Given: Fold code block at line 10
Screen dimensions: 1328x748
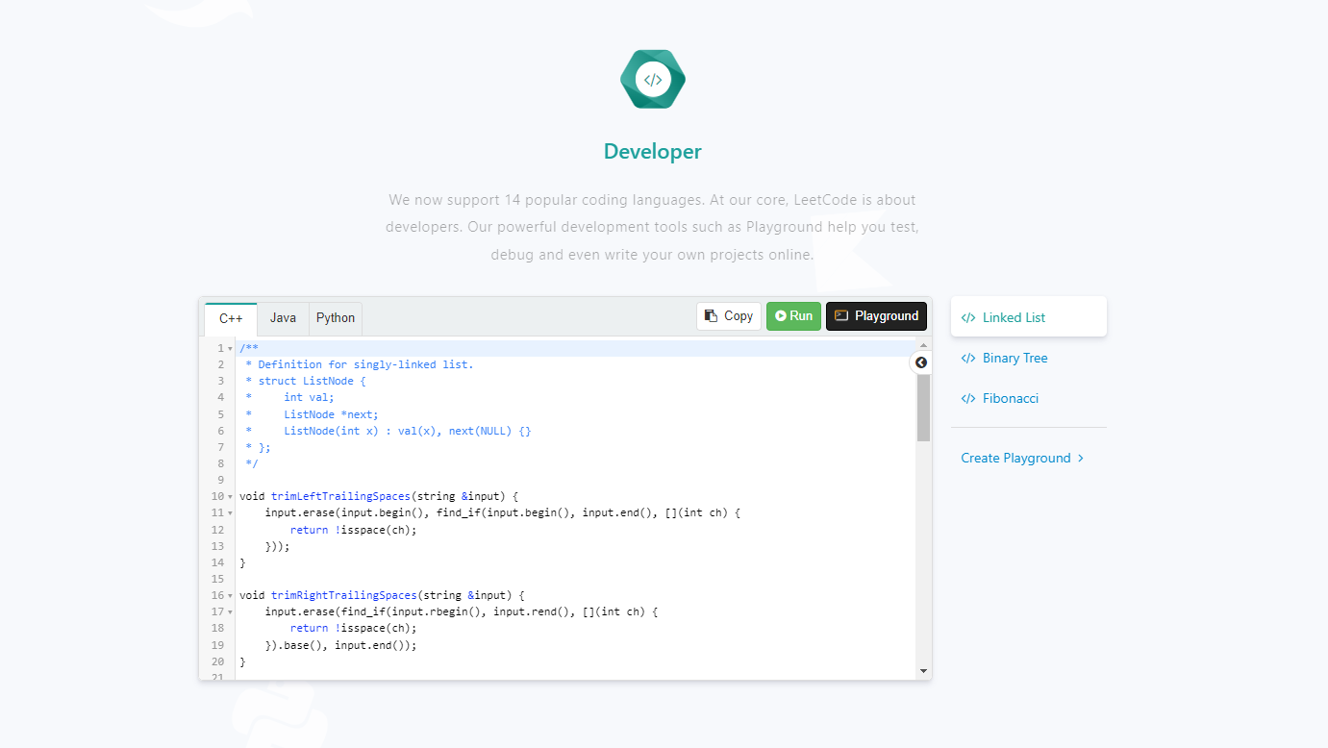Looking at the screenshot, I should [230, 497].
